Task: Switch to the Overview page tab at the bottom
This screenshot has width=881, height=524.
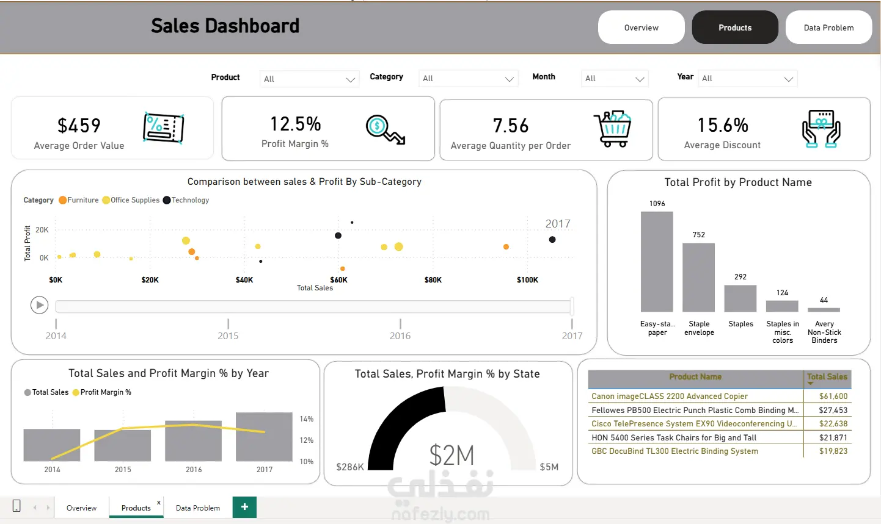Action: coord(81,508)
